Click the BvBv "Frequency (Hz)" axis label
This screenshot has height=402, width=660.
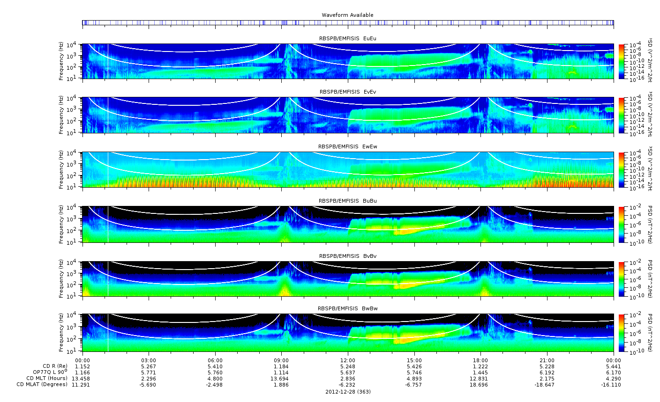61,279
